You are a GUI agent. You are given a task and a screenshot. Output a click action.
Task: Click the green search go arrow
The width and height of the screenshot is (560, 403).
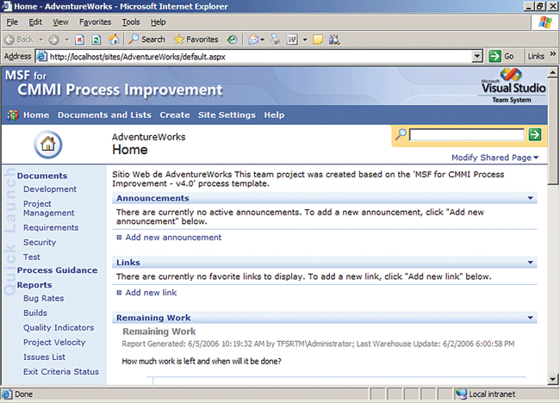tap(534, 134)
